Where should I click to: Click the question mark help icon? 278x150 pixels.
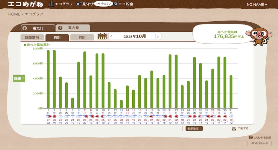pyautogui.click(x=250, y=137)
